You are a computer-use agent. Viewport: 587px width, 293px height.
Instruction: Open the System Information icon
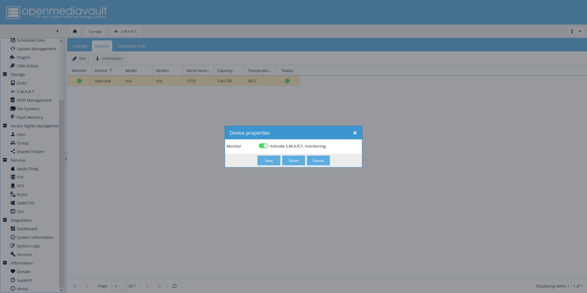(12, 237)
